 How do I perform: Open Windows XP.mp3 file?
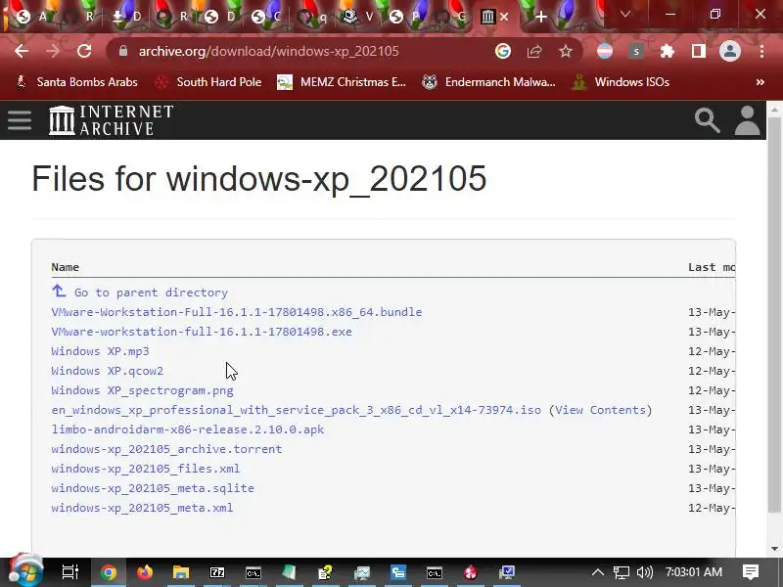(x=101, y=351)
